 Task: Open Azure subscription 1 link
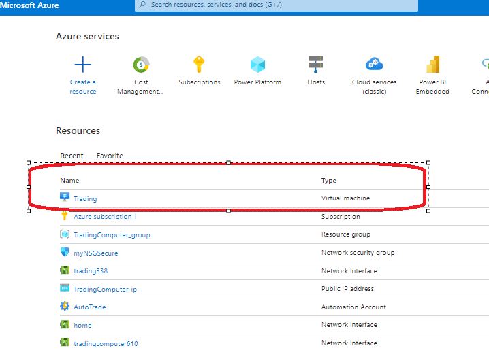click(105, 217)
